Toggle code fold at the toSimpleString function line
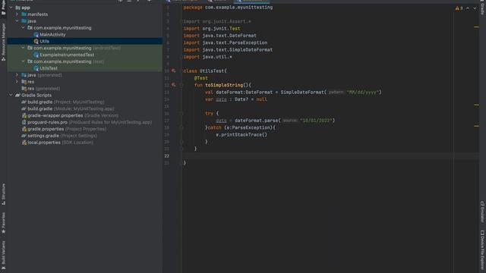The height and width of the screenshot is (273, 486). point(182,85)
